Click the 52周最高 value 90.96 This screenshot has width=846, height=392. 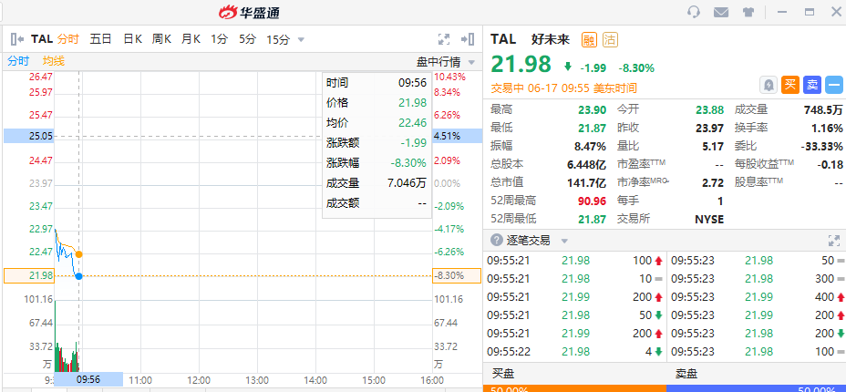(x=590, y=201)
